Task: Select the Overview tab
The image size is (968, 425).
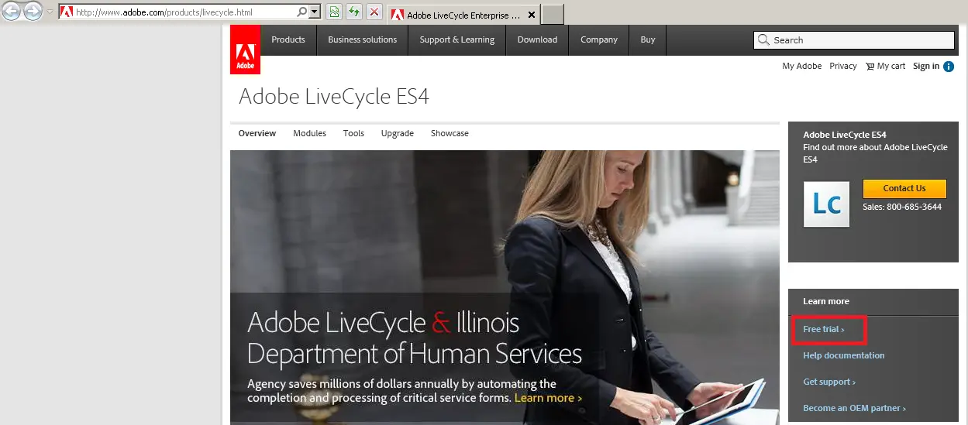Action: tap(257, 133)
